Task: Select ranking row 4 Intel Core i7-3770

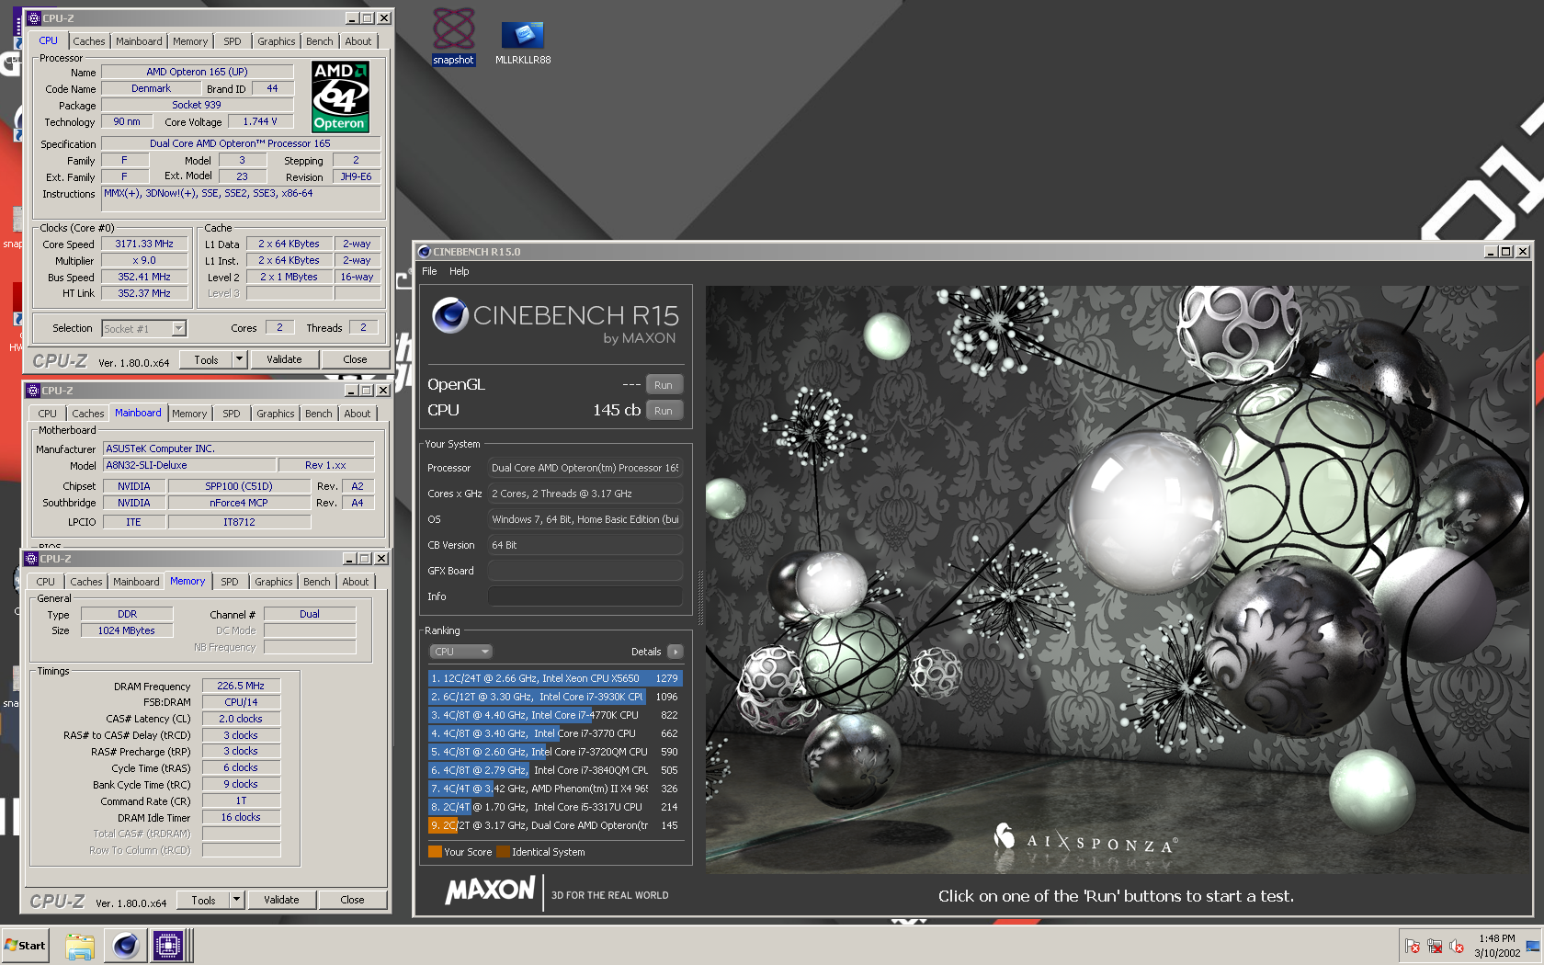Action: [555, 733]
